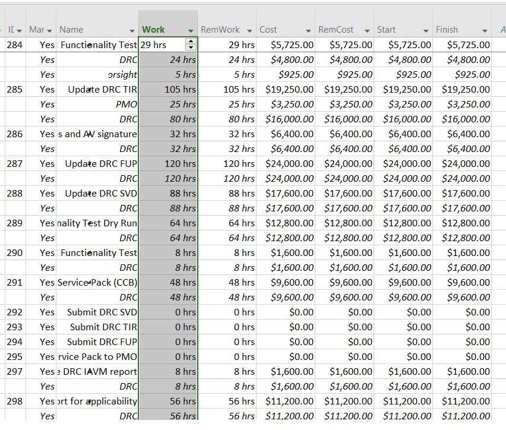Click the Work cell 0 hrs for Submit DRC SVD
The image size is (506, 430).
tap(168, 312)
